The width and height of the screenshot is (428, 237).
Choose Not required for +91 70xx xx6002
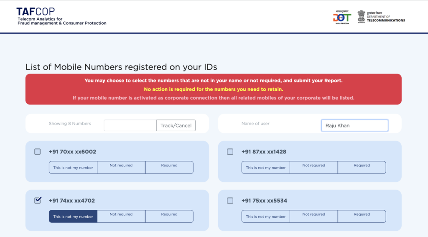[x=121, y=167]
